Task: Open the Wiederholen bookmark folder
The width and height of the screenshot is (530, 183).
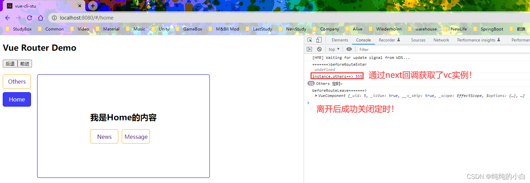Action: 385,29
